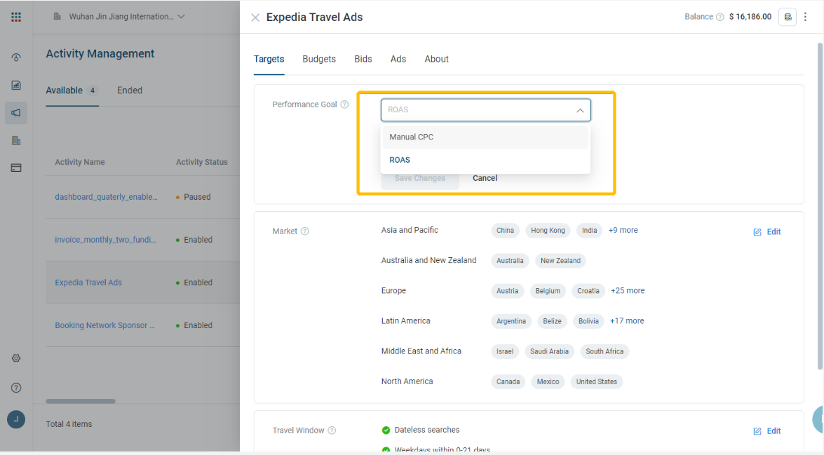Click the New Zealand market tag
The height and width of the screenshot is (455, 824).
(x=560, y=261)
